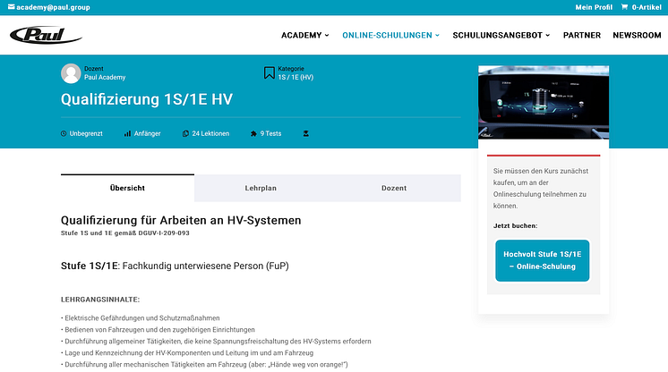Click the envelope email icon
668x372 pixels.
click(11, 7)
